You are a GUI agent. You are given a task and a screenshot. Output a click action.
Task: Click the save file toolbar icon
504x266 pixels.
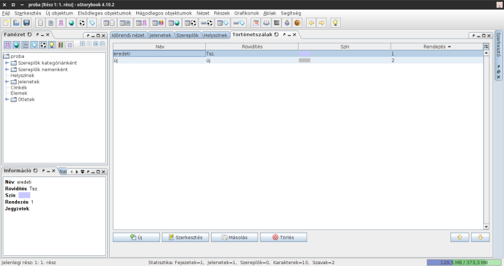(26, 23)
